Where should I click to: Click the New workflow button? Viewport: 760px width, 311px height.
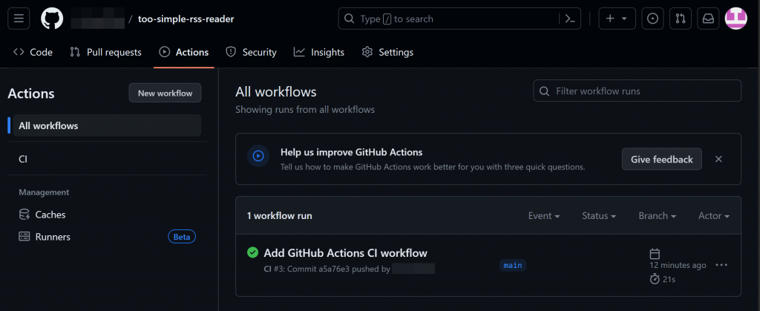(165, 93)
